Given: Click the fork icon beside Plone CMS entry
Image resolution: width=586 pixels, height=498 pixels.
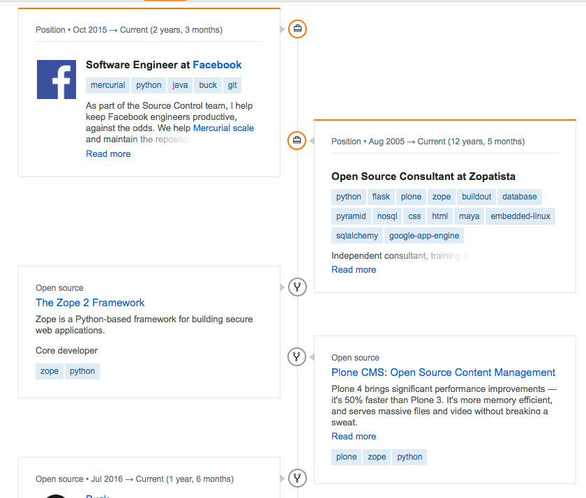Looking at the screenshot, I should point(296,357).
